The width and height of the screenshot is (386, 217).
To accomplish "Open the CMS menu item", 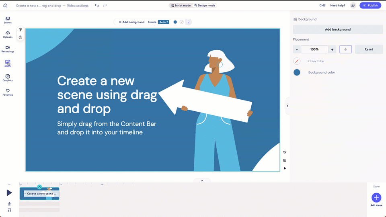I will pos(322,6).
